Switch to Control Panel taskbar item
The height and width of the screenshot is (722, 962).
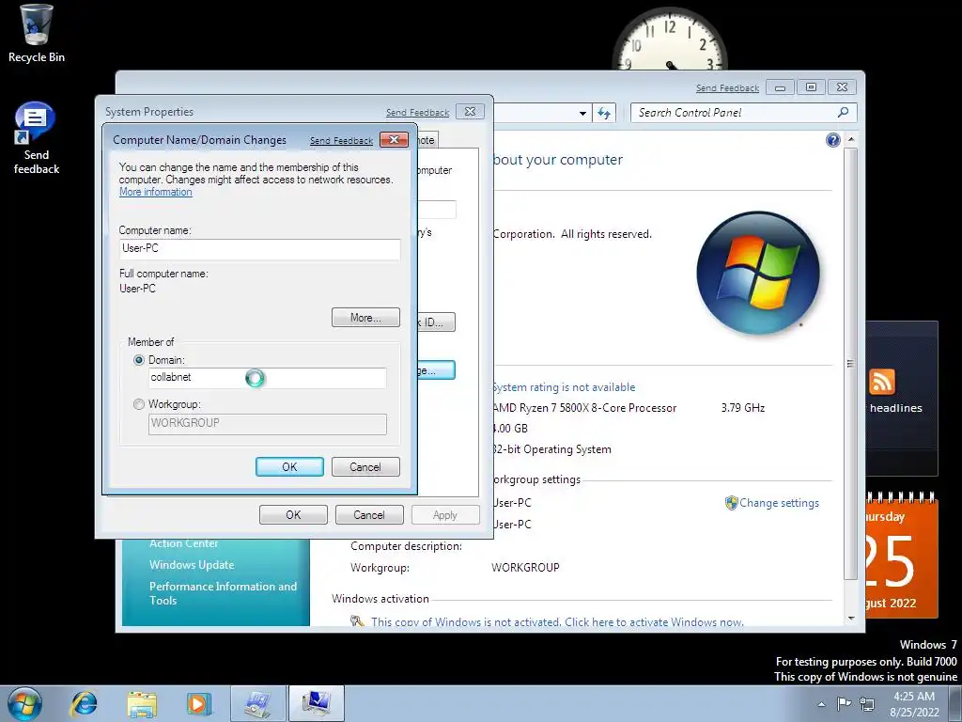click(x=257, y=703)
